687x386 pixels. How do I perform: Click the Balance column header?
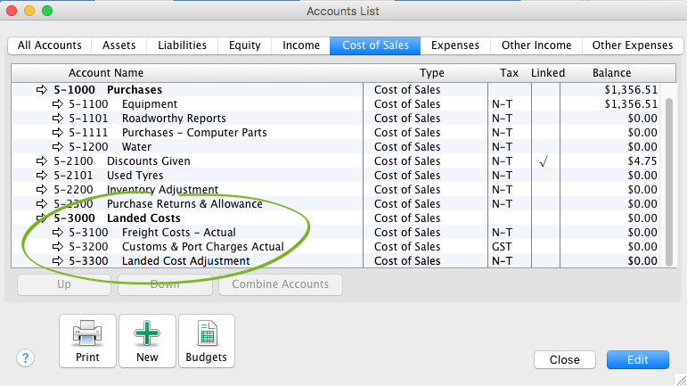click(611, 73)
